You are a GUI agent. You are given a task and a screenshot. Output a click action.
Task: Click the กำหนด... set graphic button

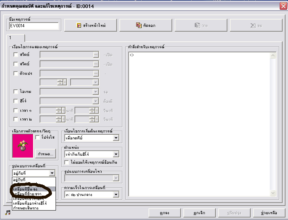[x=45, y=154]
